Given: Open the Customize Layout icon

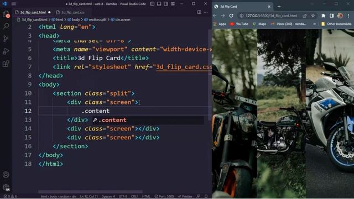Looking at the screenshot, I should coord(173,4).
